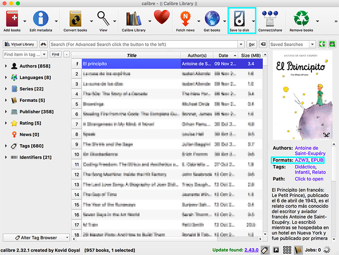Open Remove books dropdown arrow
This screenshot has width=339, height=255.
317,21
